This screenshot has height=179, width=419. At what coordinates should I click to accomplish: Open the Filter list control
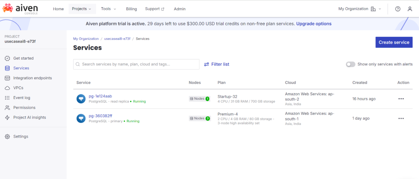tap(216, 64)
